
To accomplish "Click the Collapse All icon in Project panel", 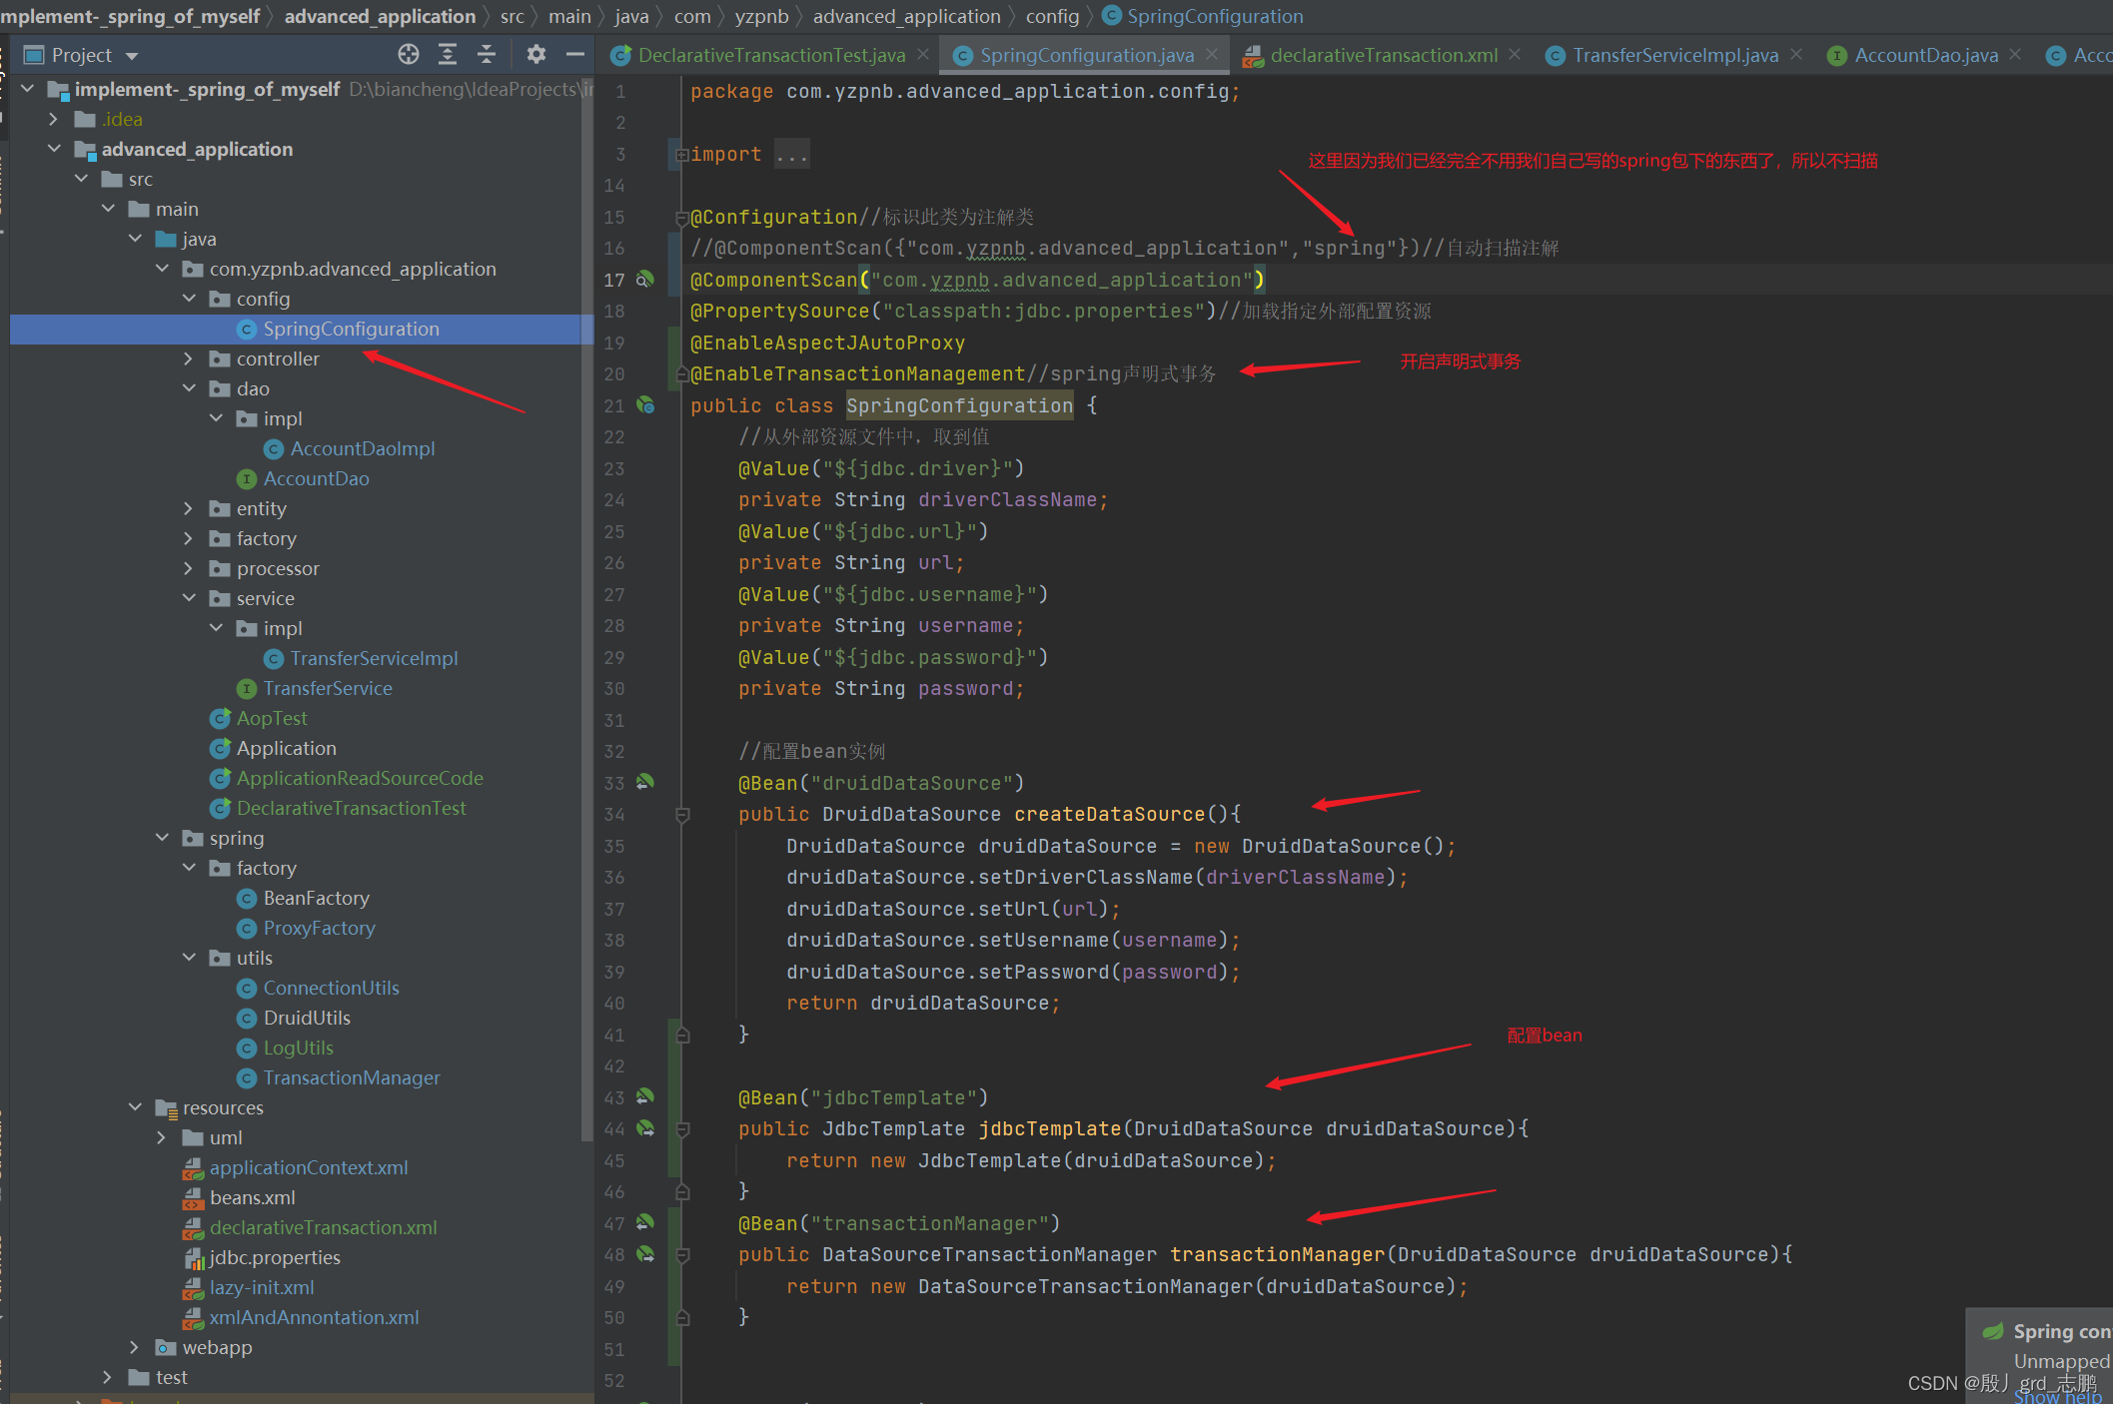I will coord(487,55).
